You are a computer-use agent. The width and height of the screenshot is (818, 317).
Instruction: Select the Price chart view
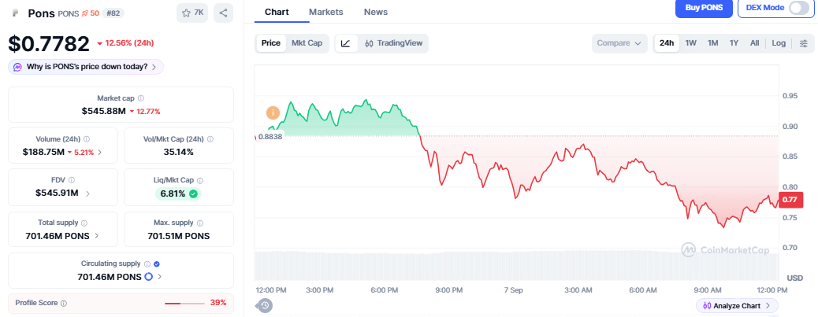click(271, 43)
